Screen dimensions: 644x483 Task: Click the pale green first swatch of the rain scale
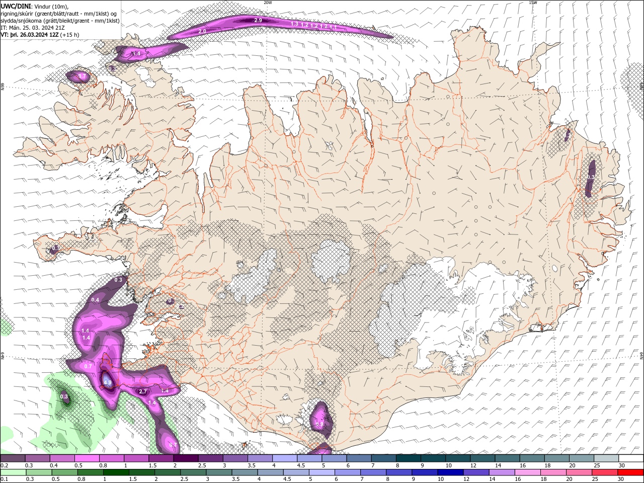(13, 472)
